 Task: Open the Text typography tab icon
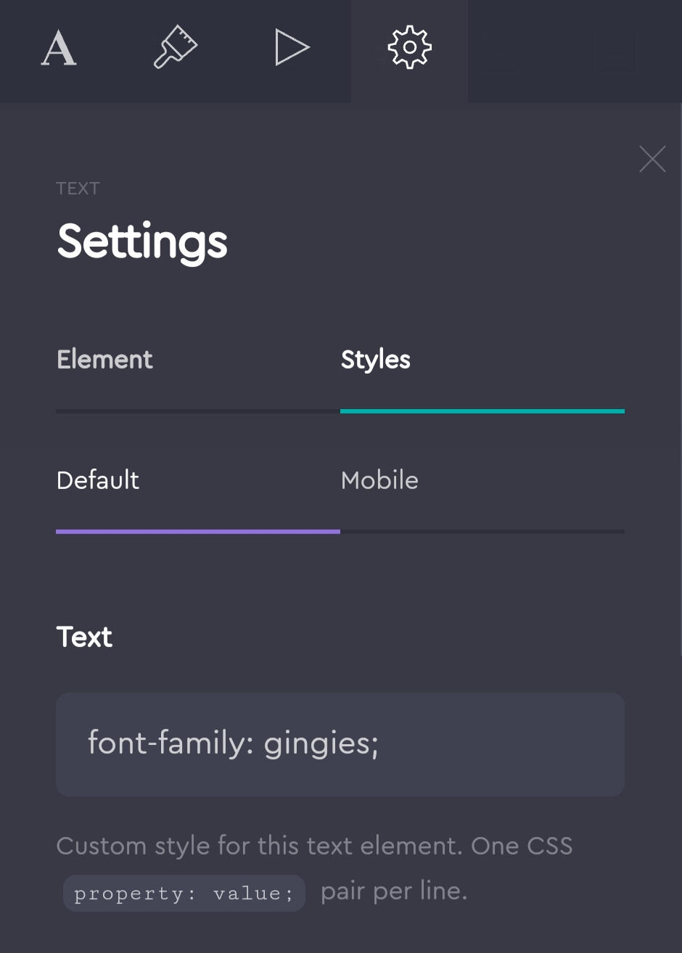click(x=59, y=49)
